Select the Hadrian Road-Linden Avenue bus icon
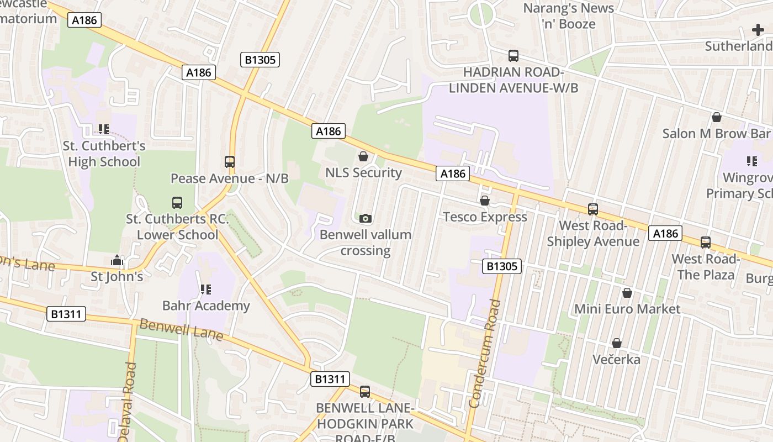 coord(513,55)
